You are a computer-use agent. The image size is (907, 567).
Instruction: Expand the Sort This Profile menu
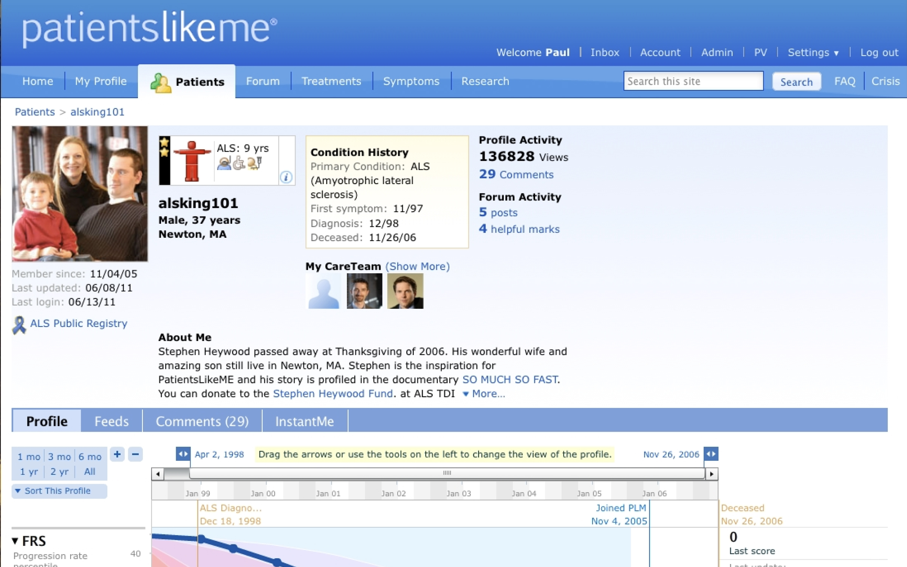coord(57,491)
